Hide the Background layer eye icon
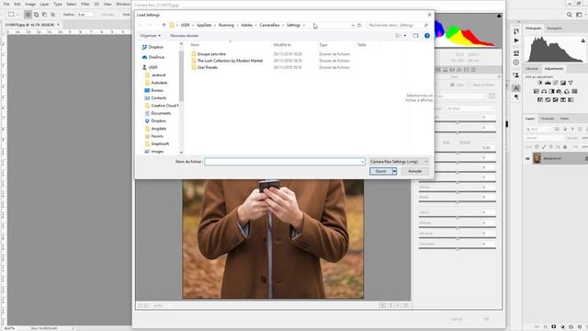The width and height of the screenshot is (588, 331). (x=527, y=159)
